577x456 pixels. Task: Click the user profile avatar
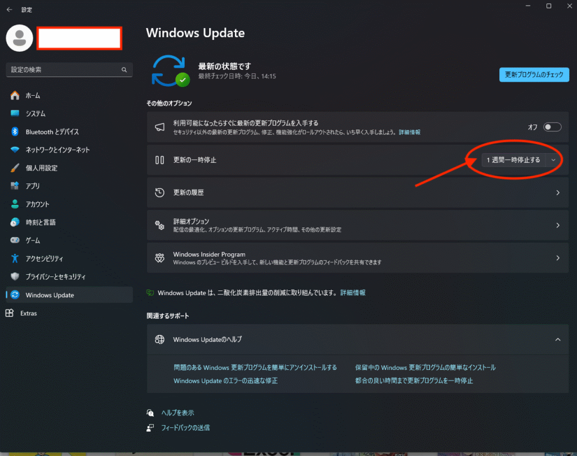point(20,38)
